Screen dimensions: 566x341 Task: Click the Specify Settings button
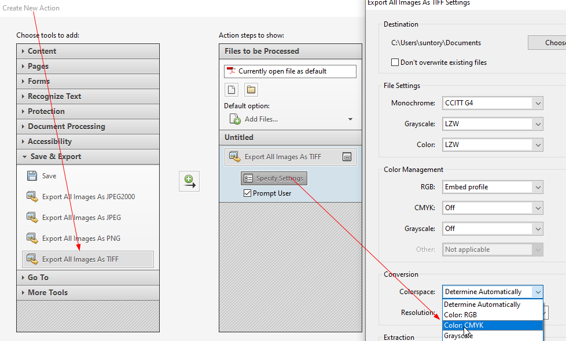(274, 178)
